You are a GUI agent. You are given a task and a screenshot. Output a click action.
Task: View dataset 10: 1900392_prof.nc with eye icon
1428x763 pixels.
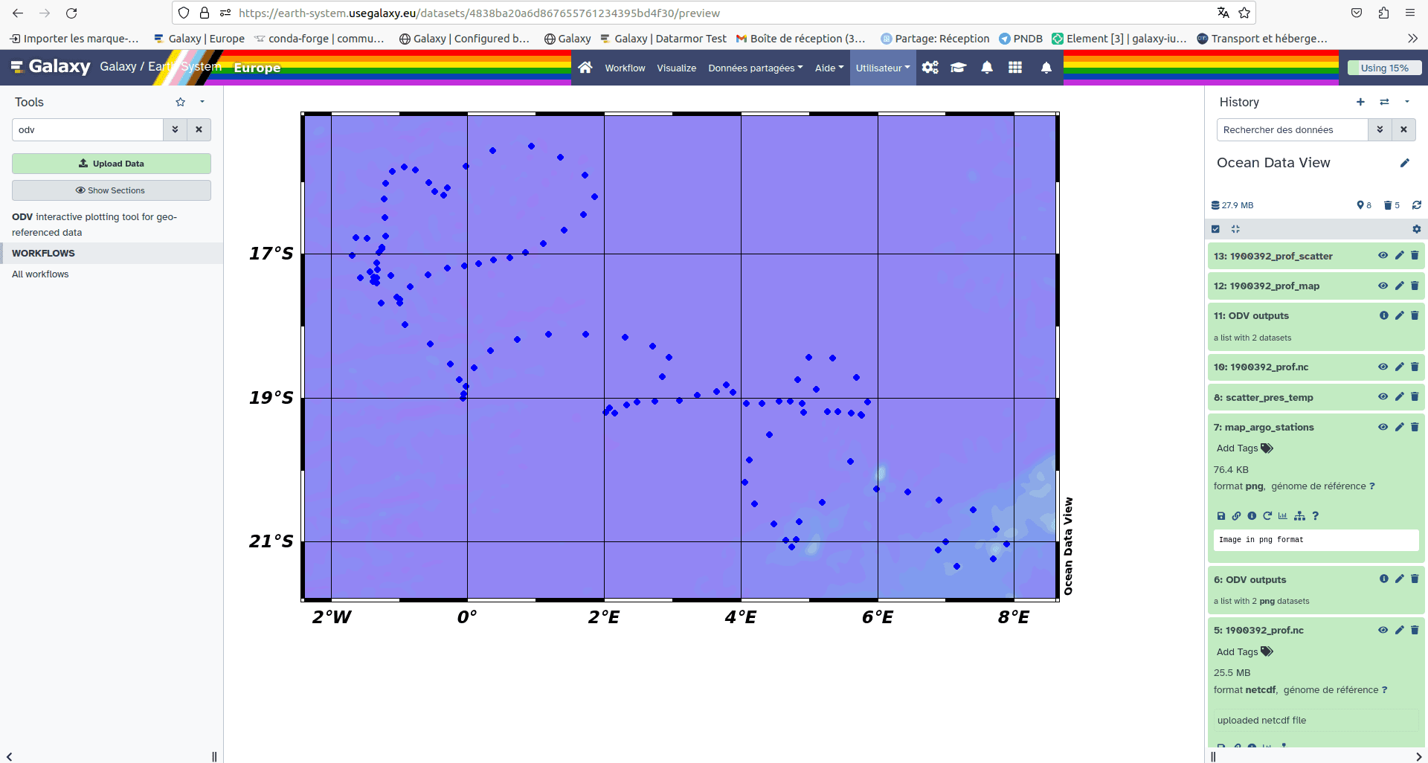[1383, 367]
